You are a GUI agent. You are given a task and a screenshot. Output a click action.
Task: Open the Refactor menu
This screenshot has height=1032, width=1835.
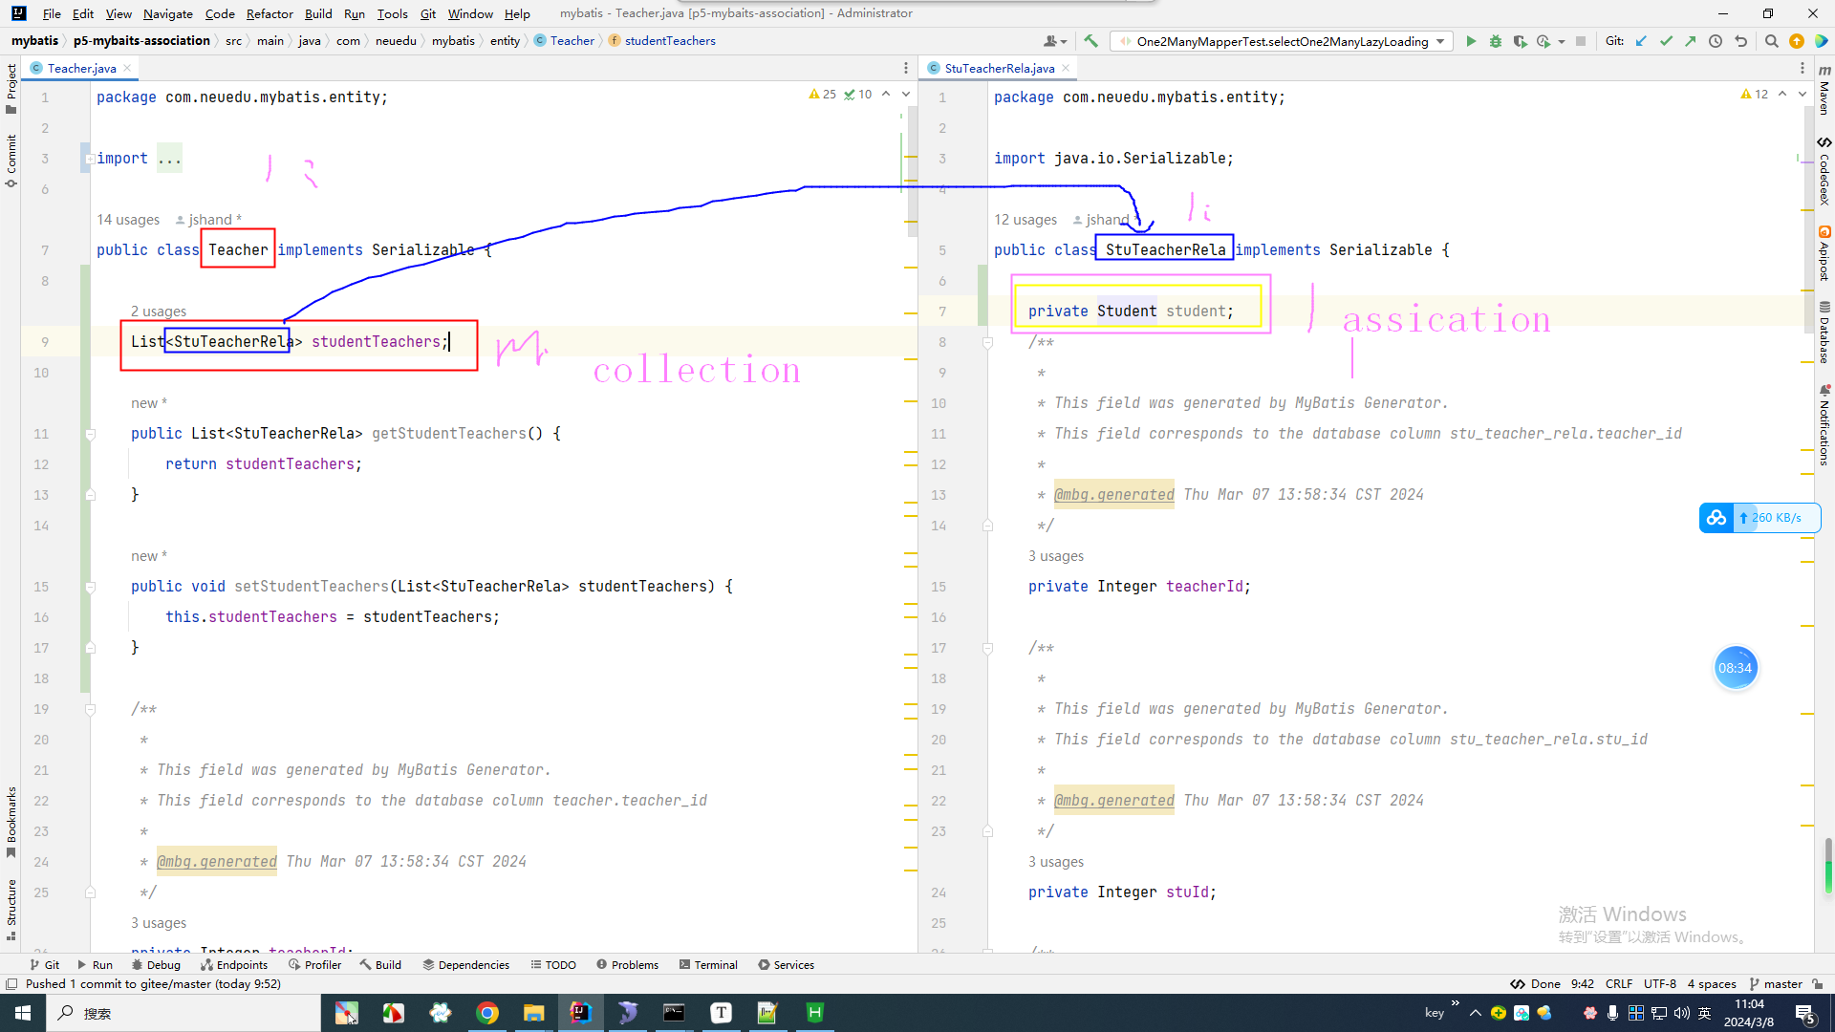click(270, 13)
